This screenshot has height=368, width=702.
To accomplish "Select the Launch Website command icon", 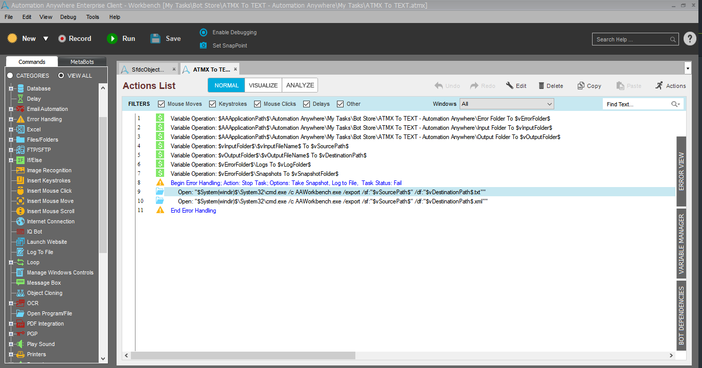I will pos(20,242).
